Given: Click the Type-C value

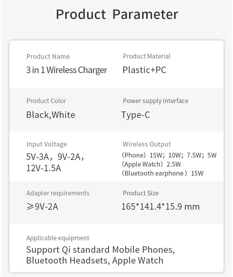Looking at the screenshot, I should coord(136,115).
